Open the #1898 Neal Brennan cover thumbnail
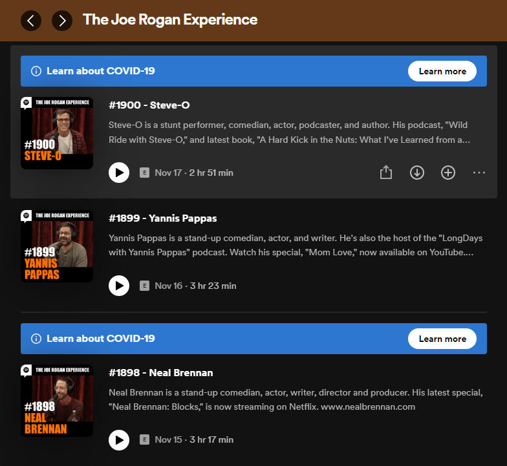507x466 pixels. [57, 401]
